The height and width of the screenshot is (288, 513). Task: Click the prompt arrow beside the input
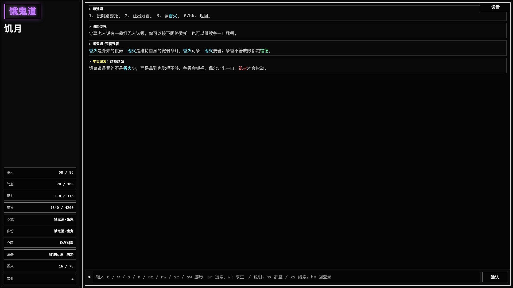(89, 277)
